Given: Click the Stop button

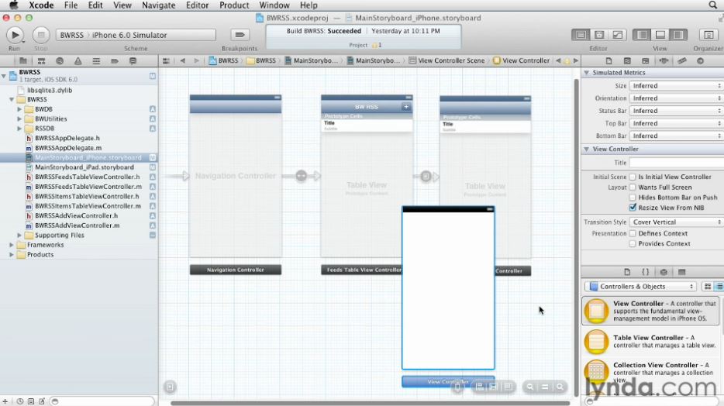Looking at the screenshot, I should (40, 35).
